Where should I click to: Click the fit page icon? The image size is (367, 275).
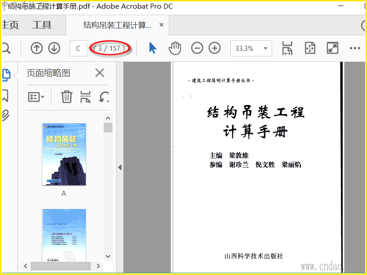pos(310,48)
